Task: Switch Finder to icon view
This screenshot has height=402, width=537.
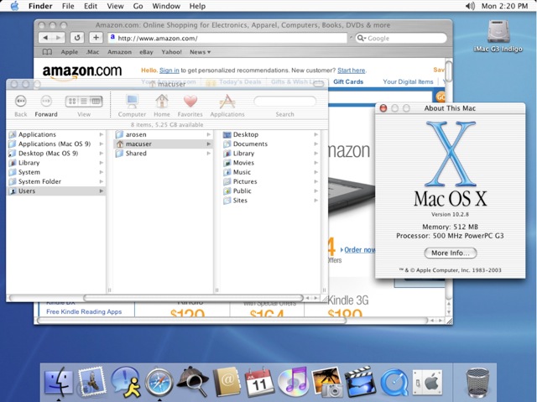Action: [x=72, y=101]
